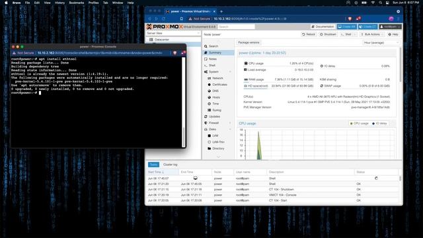This screenshot has height=238, width=423.
Task: Open the LVM-Thin page
Action: (x=218, y=142)
